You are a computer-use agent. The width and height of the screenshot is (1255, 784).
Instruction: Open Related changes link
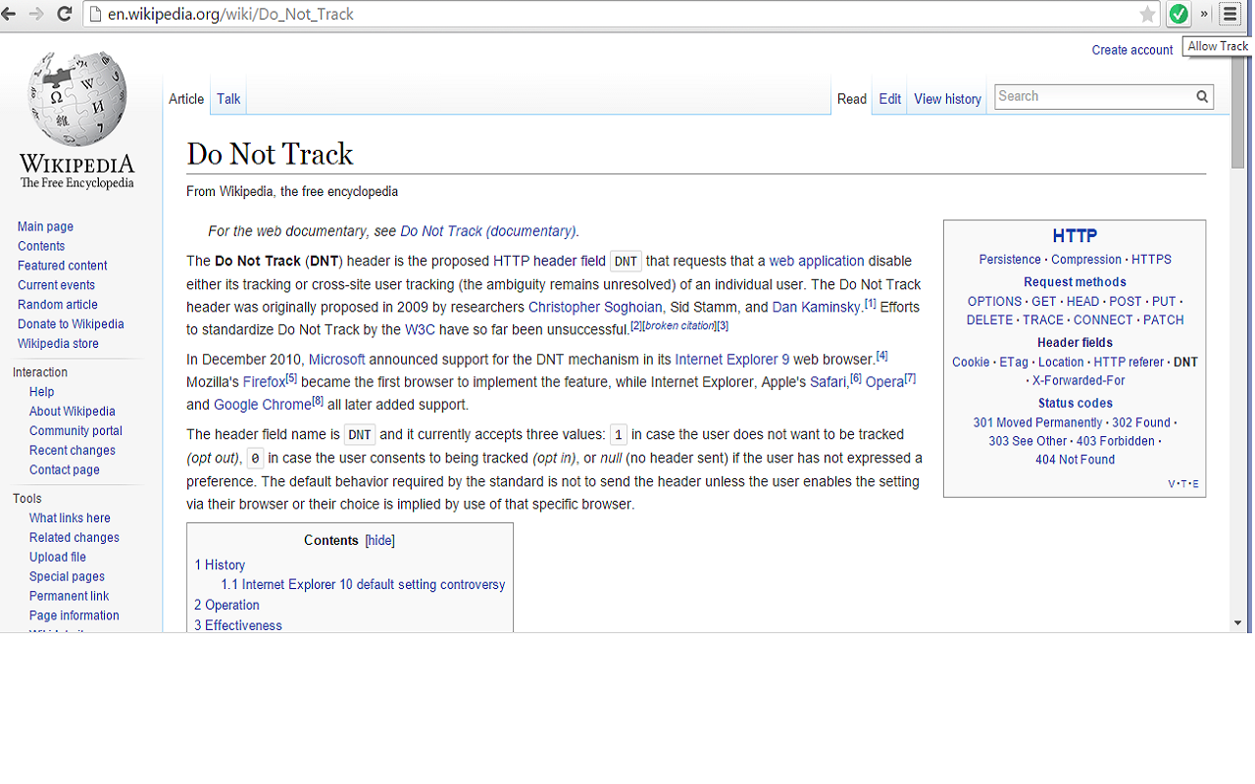pos(75,538)
